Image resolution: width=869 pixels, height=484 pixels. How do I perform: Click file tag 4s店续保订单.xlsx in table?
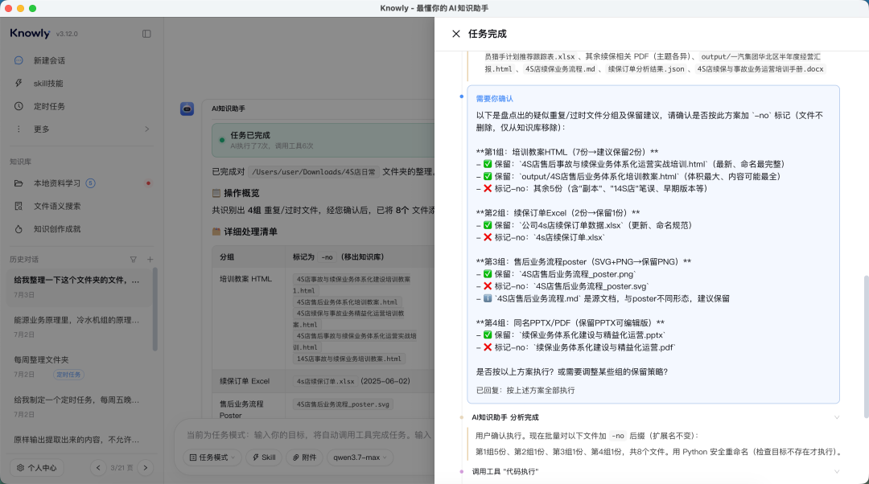click(325, 381)
